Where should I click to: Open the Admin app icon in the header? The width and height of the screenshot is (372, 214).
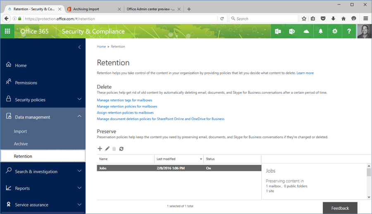pyautogui.click(x=292, y=31)
